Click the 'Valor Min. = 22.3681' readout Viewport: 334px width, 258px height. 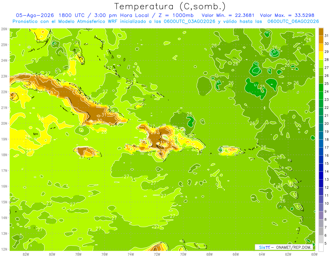pos(228,15)
